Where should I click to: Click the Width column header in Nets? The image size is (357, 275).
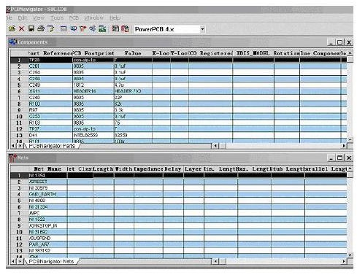[124, 169]
